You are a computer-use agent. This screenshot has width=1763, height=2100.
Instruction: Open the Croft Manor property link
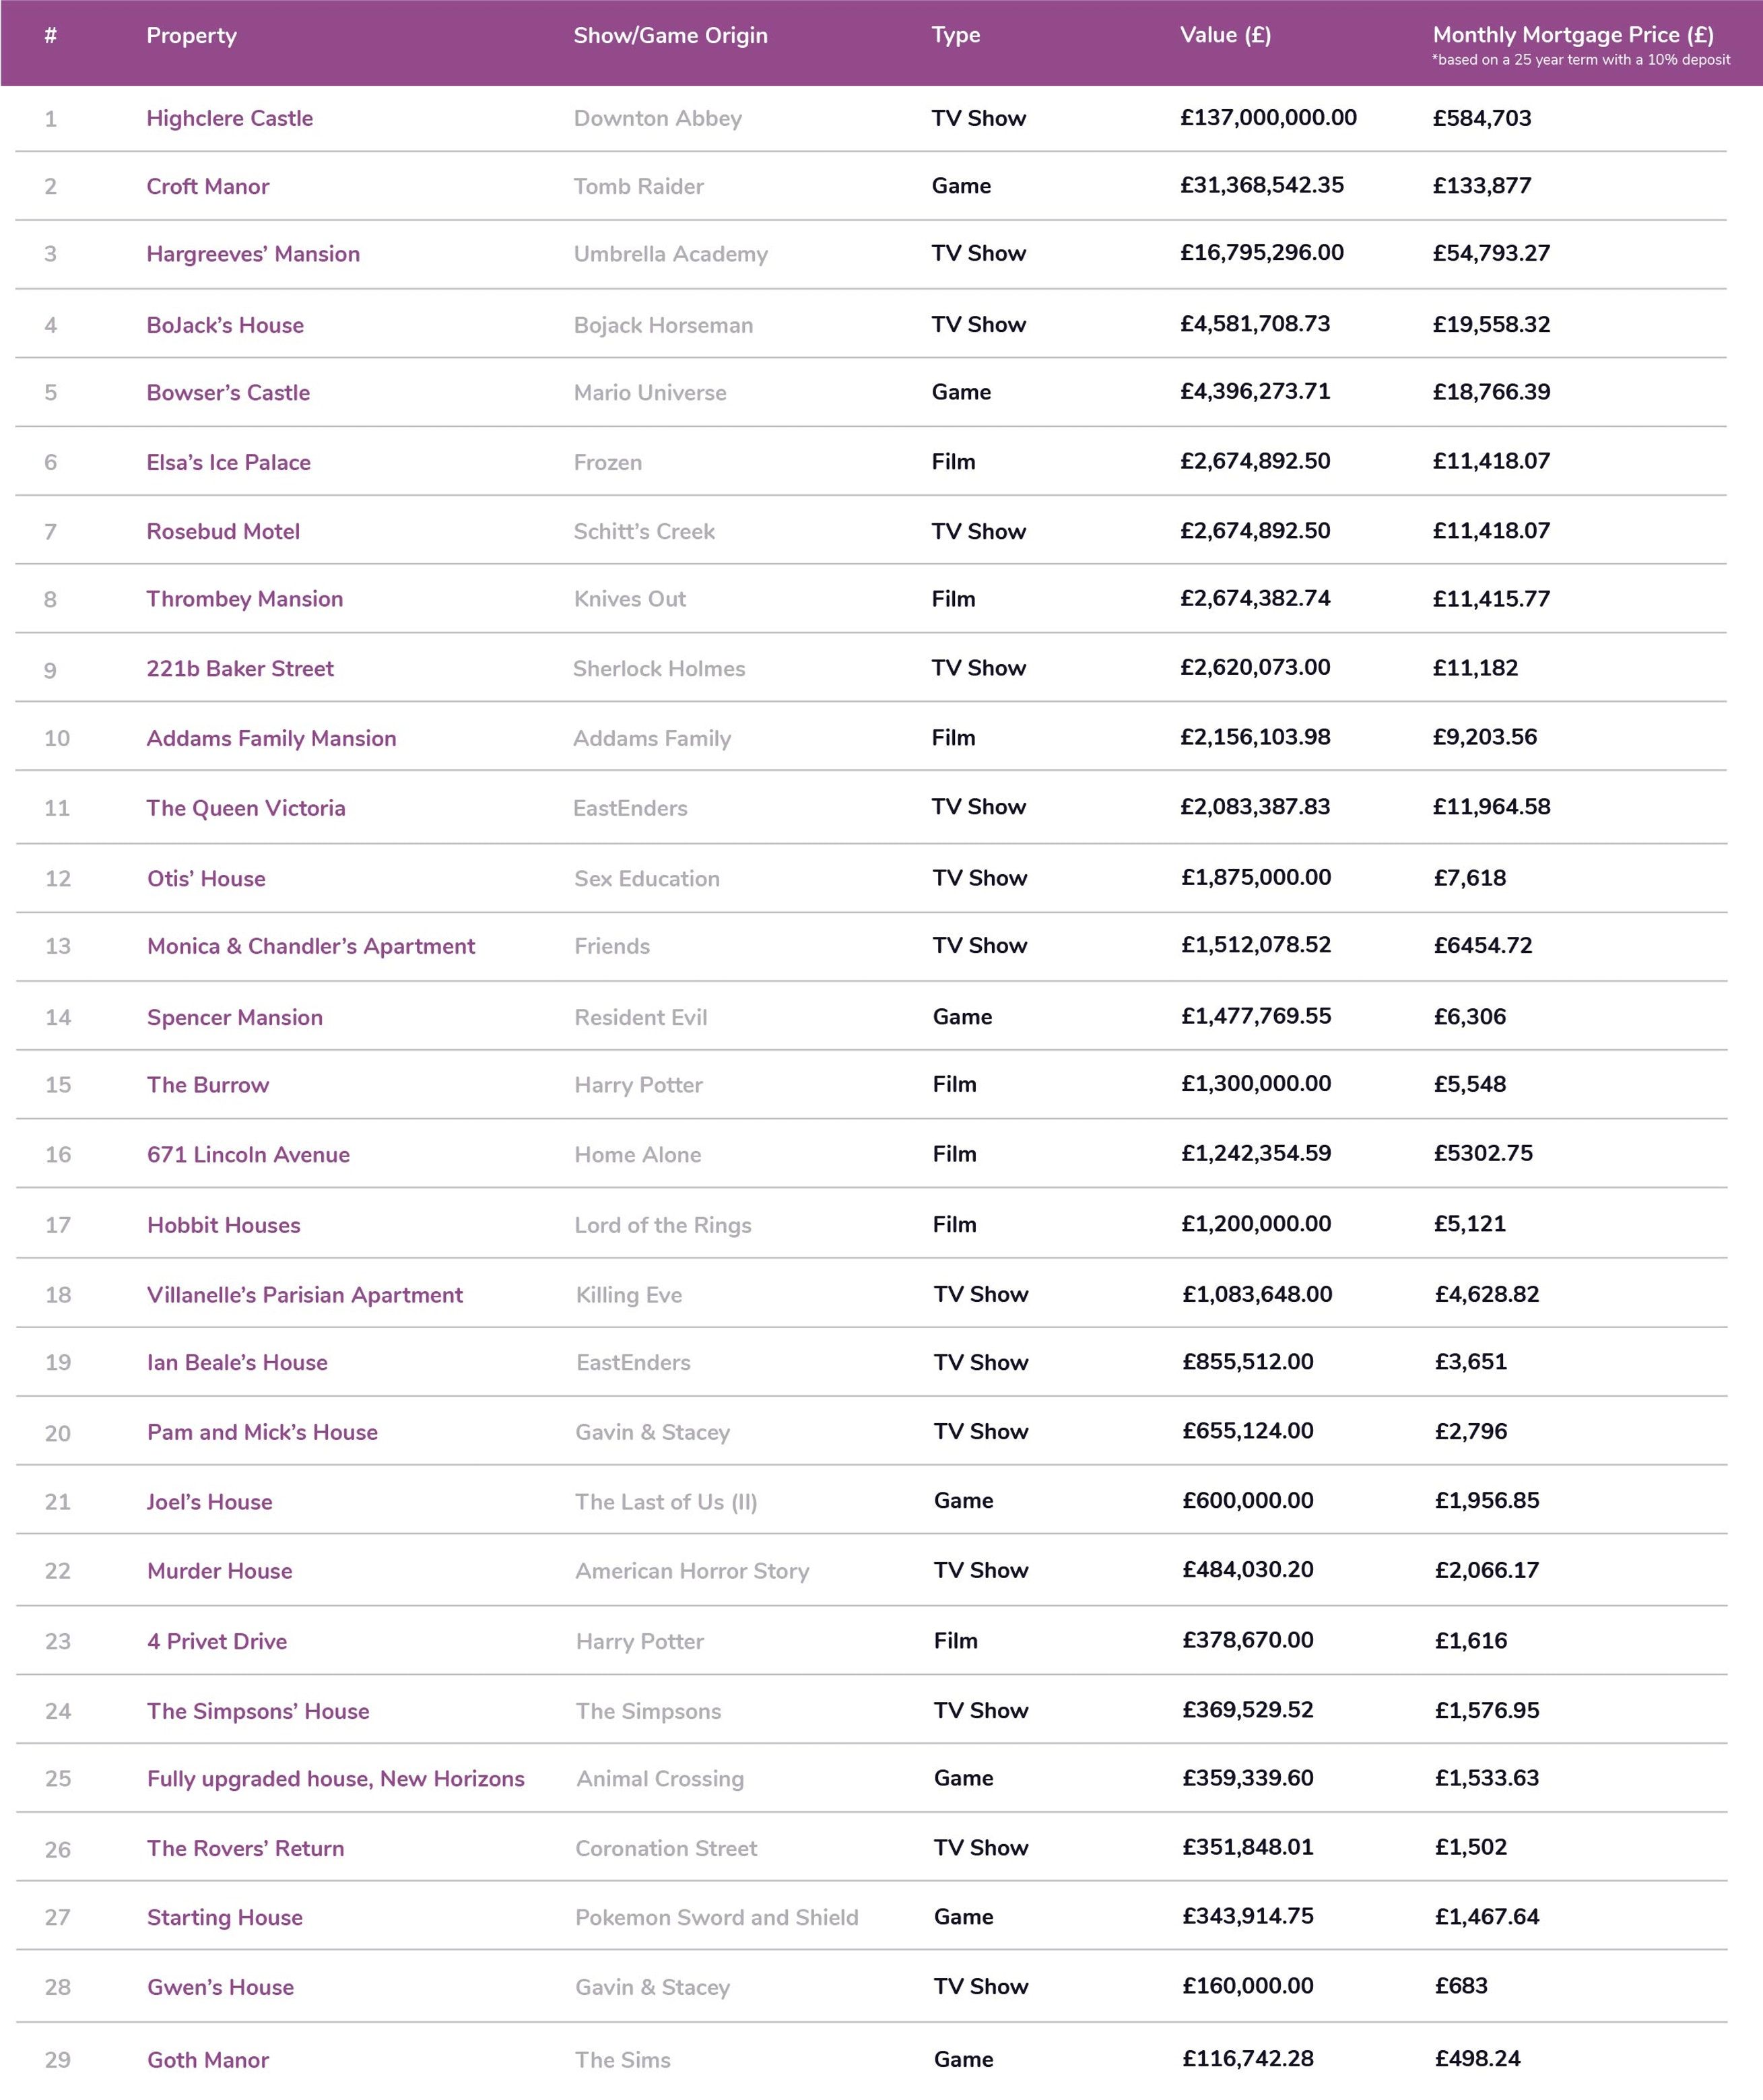tap(207, 186)
